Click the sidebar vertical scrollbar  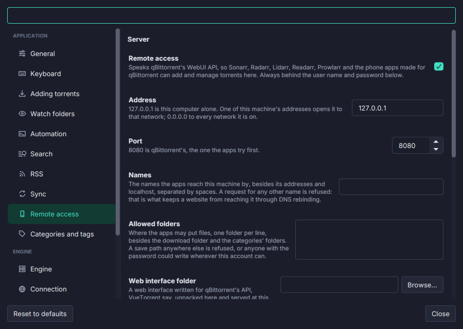coord(118,132)
